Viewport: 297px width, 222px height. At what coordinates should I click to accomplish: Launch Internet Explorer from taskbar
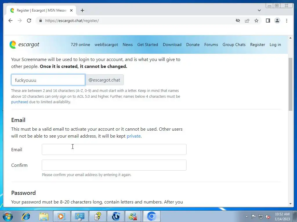click(x=26, y=216)
